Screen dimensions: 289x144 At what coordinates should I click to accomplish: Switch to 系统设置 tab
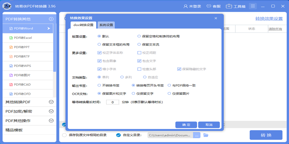click(106, 25)
